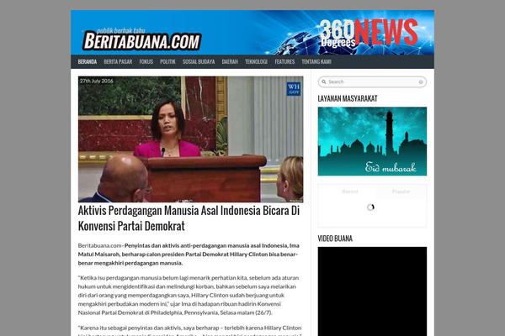
Task: Click the article's main photo
Action: pyautogui.click(x=191, y=139)
